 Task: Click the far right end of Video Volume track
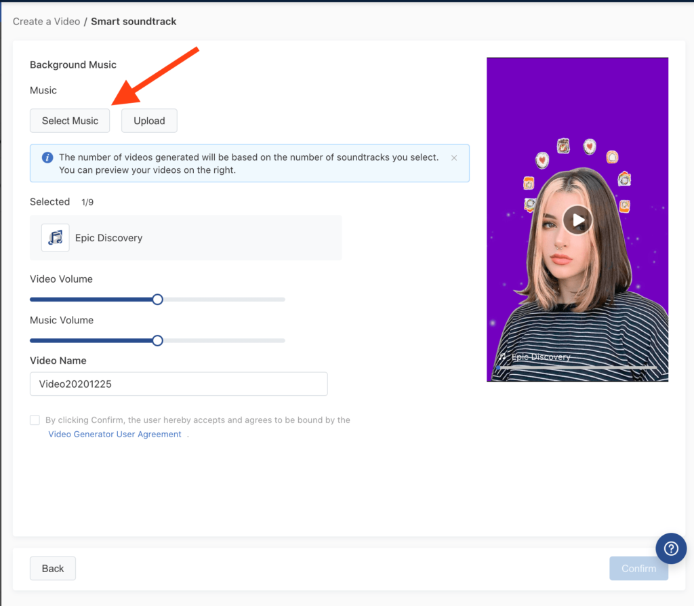[283, 299]
